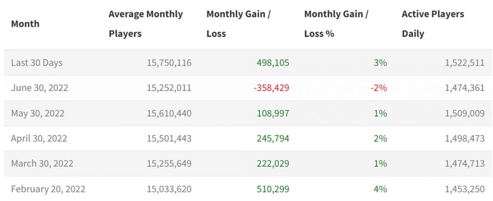Select the June 30, 2022 row label
493x201 pixels.
click(39, 88)
